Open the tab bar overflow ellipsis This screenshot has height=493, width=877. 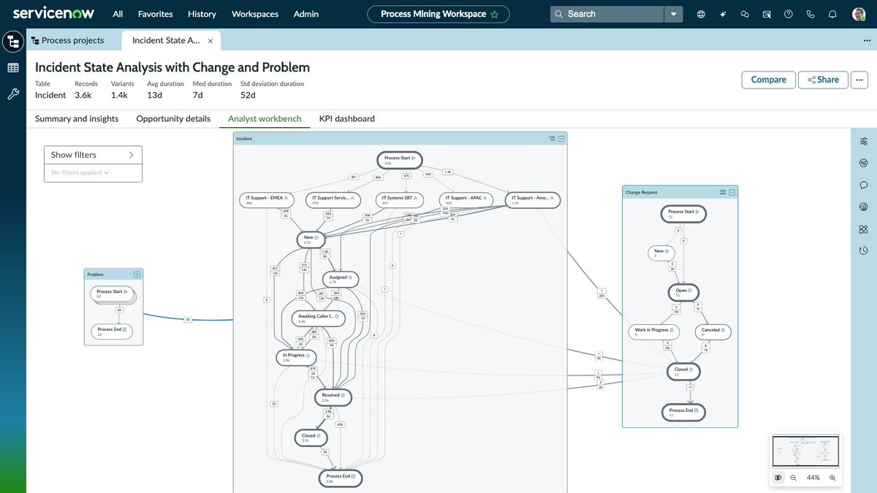[x=867, y=41]
